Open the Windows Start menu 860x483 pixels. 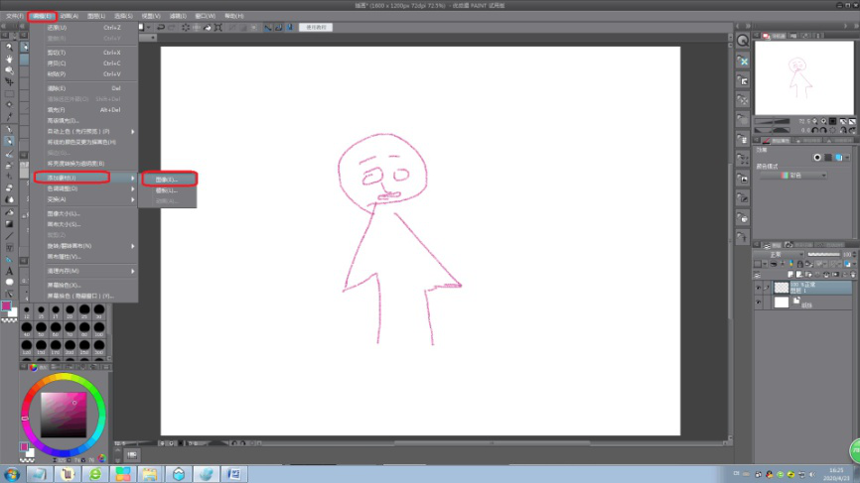click(11, 474)
